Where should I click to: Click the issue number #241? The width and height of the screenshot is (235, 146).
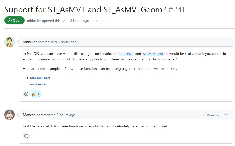pos(177,10)
